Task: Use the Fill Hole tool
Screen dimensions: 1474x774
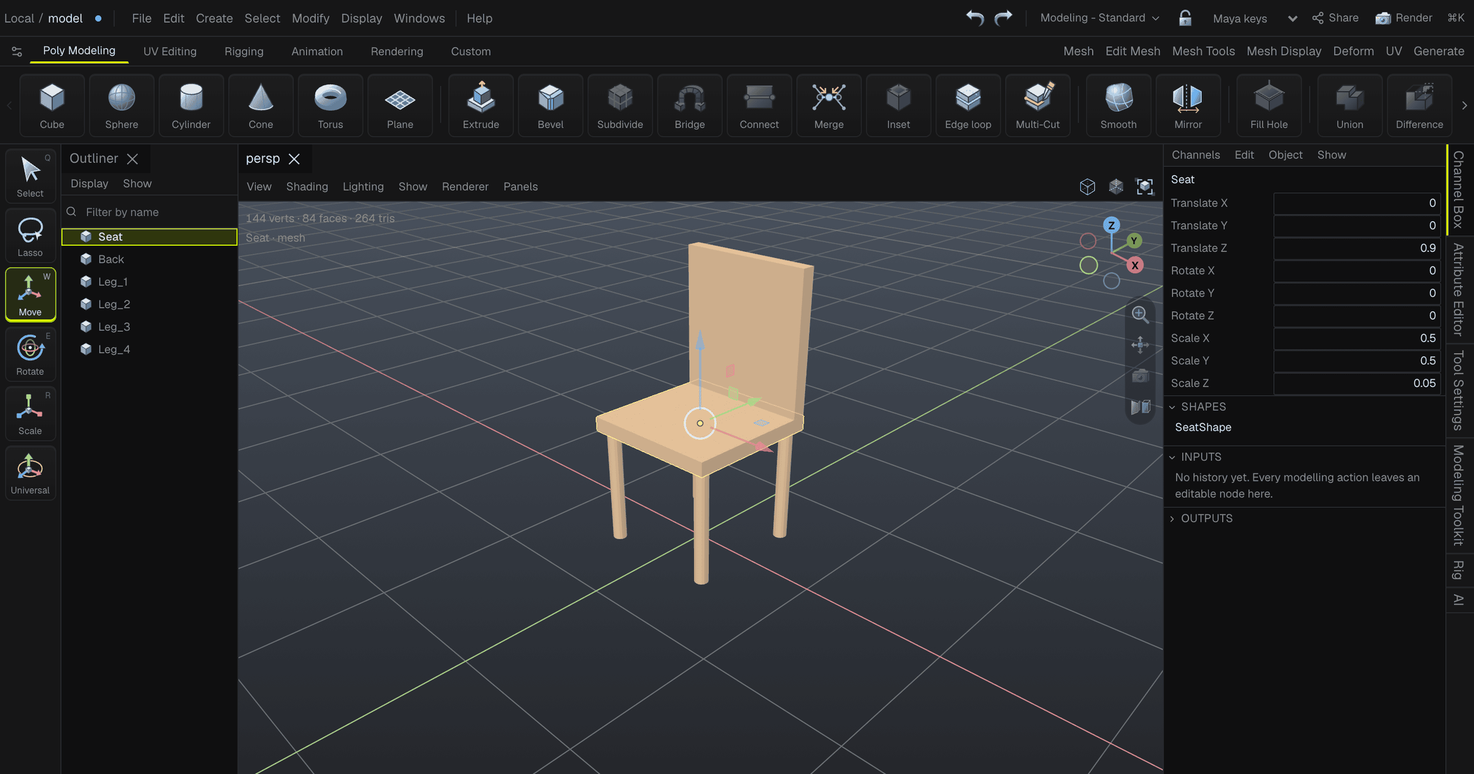Action: coord(1269,105)
